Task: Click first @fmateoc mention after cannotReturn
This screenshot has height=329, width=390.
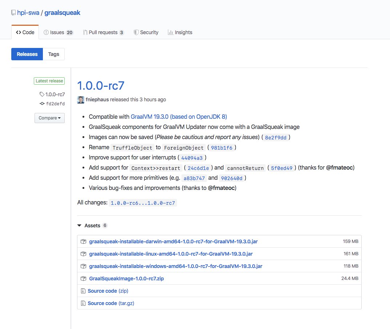Action: click(339, 168)
